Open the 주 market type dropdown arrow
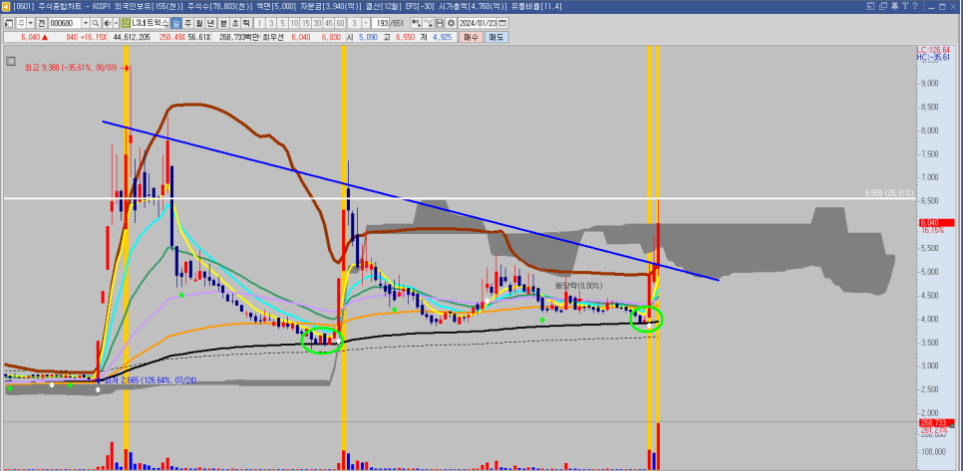The image size is (963, 471). click(x=31, y=23)
